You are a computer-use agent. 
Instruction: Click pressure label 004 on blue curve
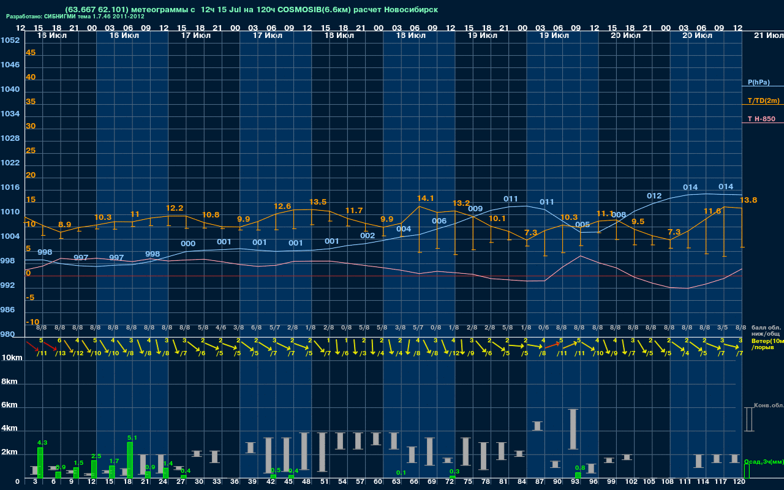(404, 230)
